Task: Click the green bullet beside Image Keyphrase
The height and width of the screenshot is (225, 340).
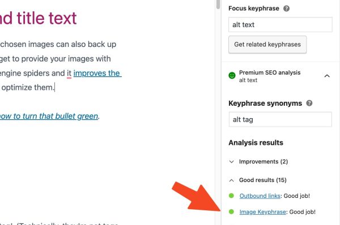Action: (x=231, y=211)
